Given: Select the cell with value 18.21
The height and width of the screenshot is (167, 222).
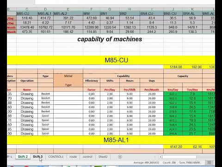Looking at the screenshot, I should (x=27, y=23).
